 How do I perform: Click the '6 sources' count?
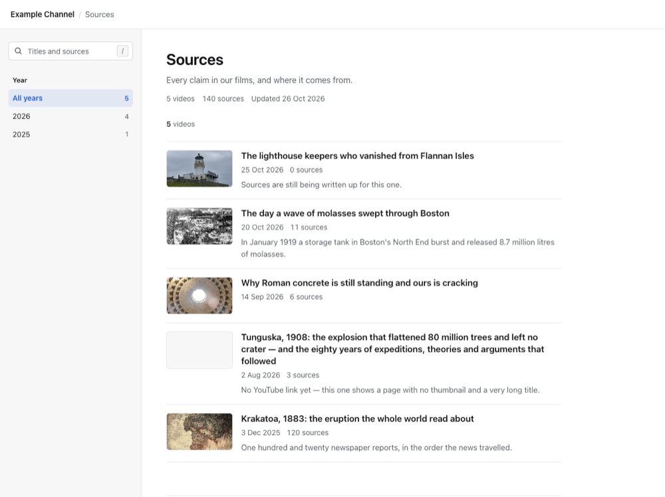coord(306,297)
